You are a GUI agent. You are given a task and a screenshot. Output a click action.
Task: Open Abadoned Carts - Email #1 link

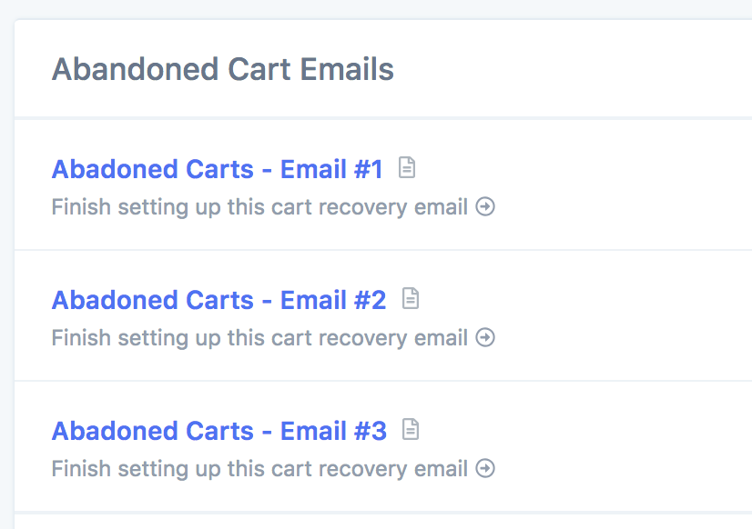(218, 169)
